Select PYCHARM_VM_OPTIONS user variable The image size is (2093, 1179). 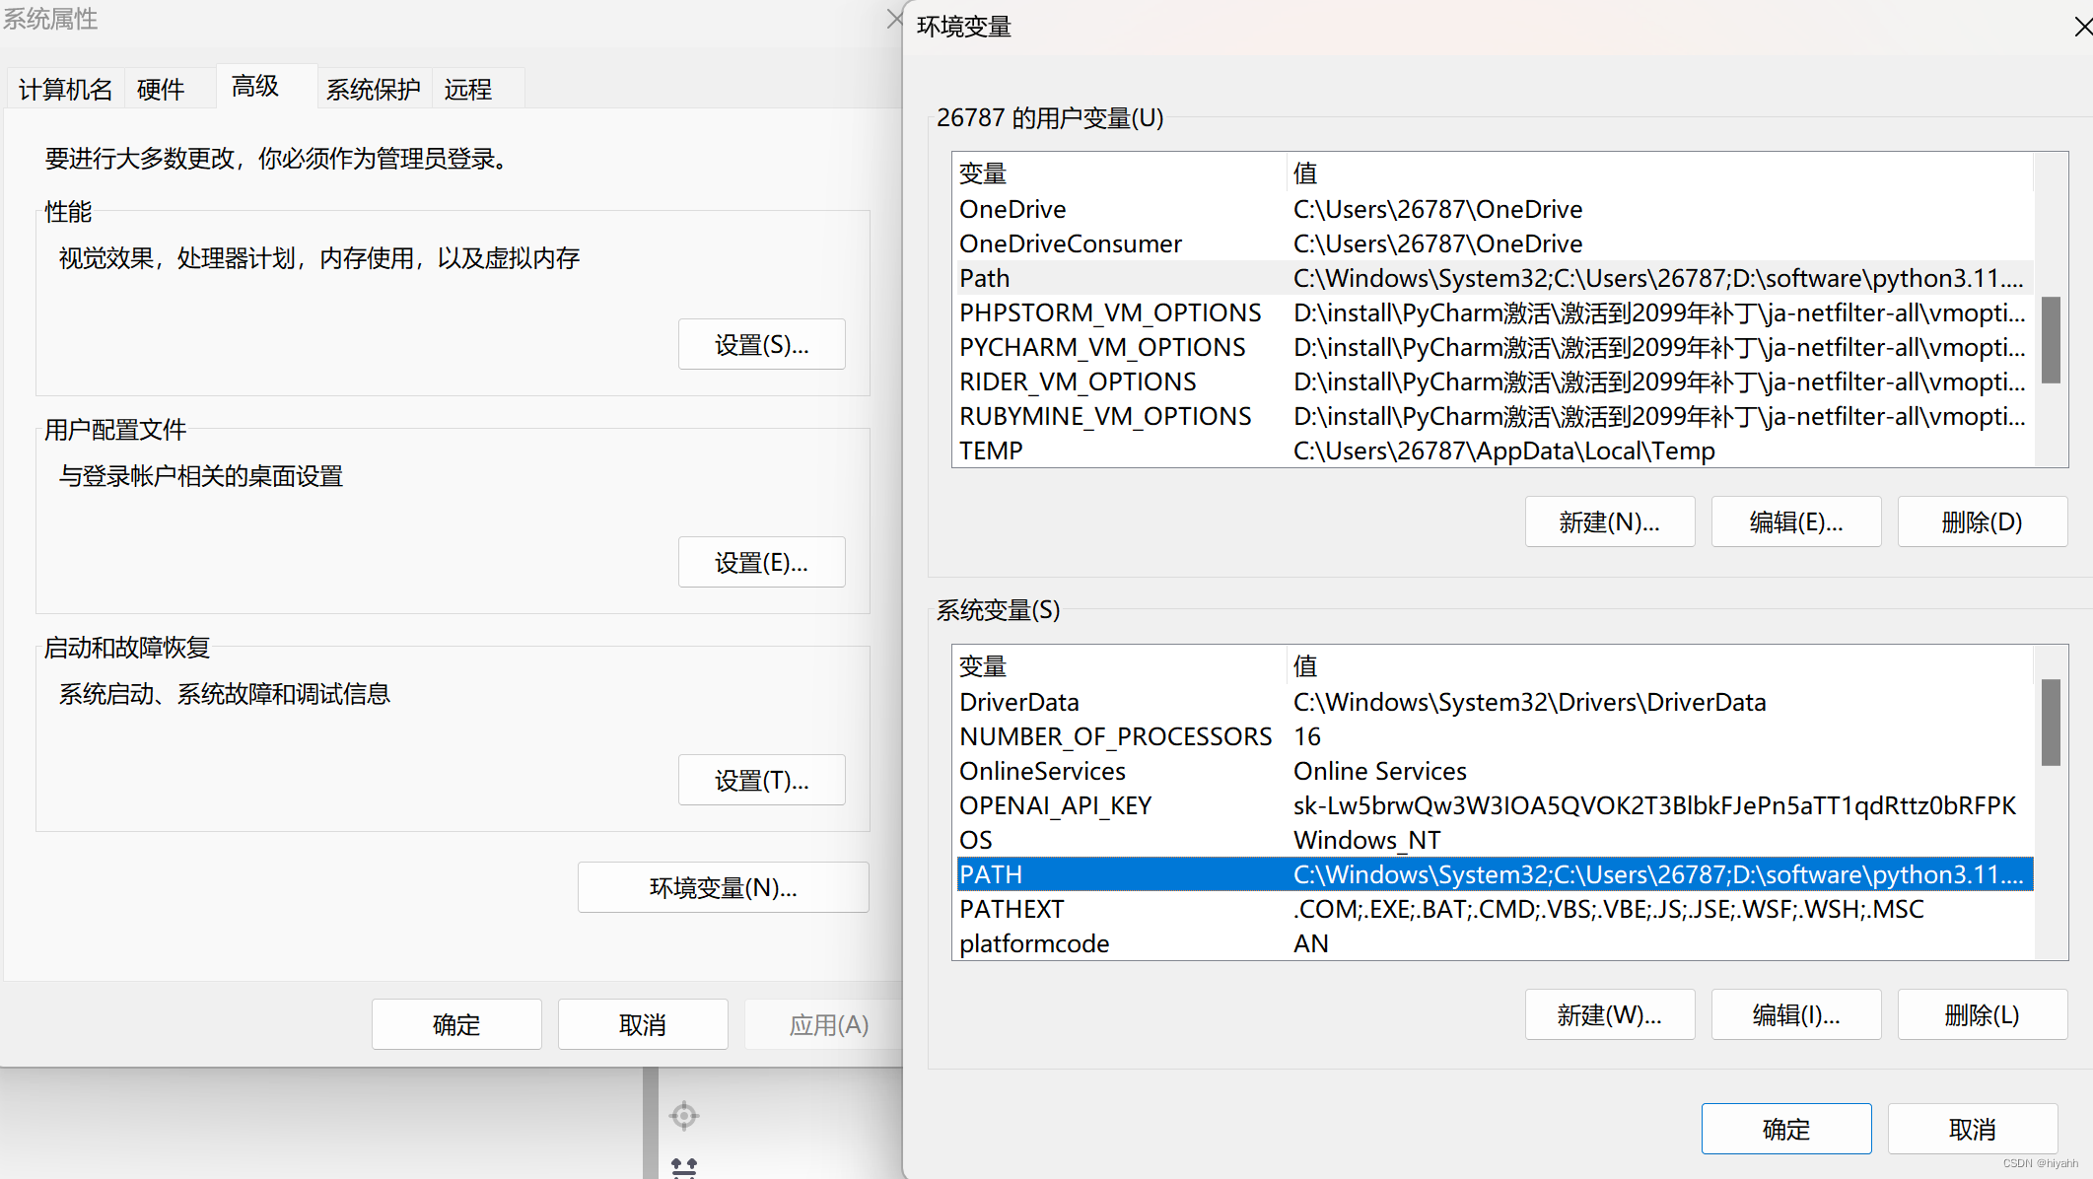1102,347
